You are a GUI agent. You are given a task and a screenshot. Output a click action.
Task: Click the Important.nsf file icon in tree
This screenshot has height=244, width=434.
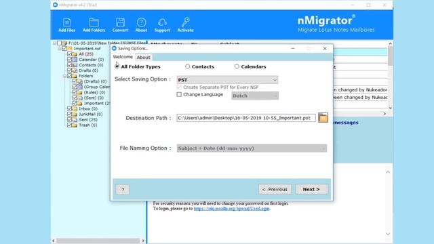(70, 48)
